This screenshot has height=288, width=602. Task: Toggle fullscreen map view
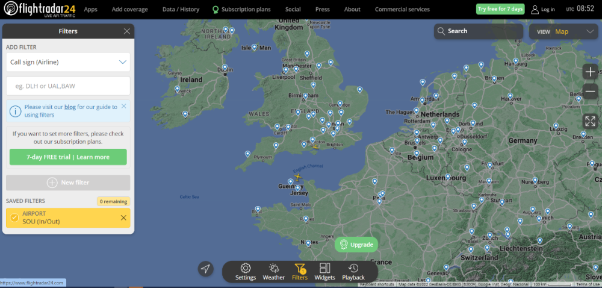pos(590,121)
